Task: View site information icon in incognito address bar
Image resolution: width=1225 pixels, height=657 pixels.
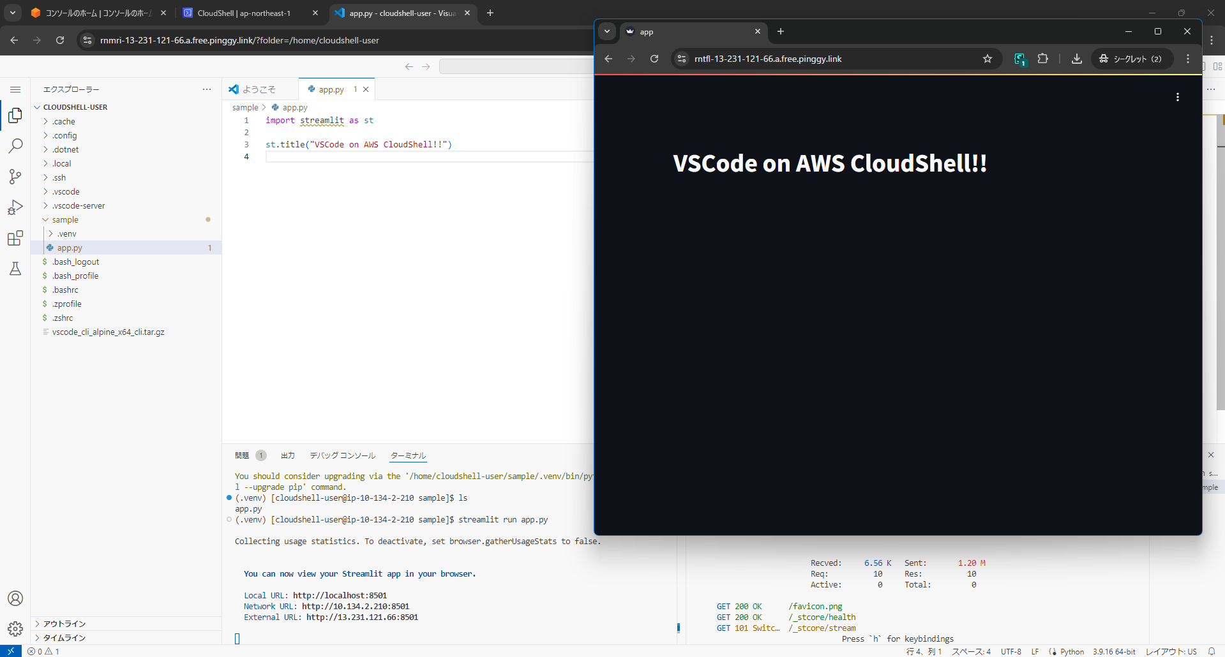Action: click(682, 59)
